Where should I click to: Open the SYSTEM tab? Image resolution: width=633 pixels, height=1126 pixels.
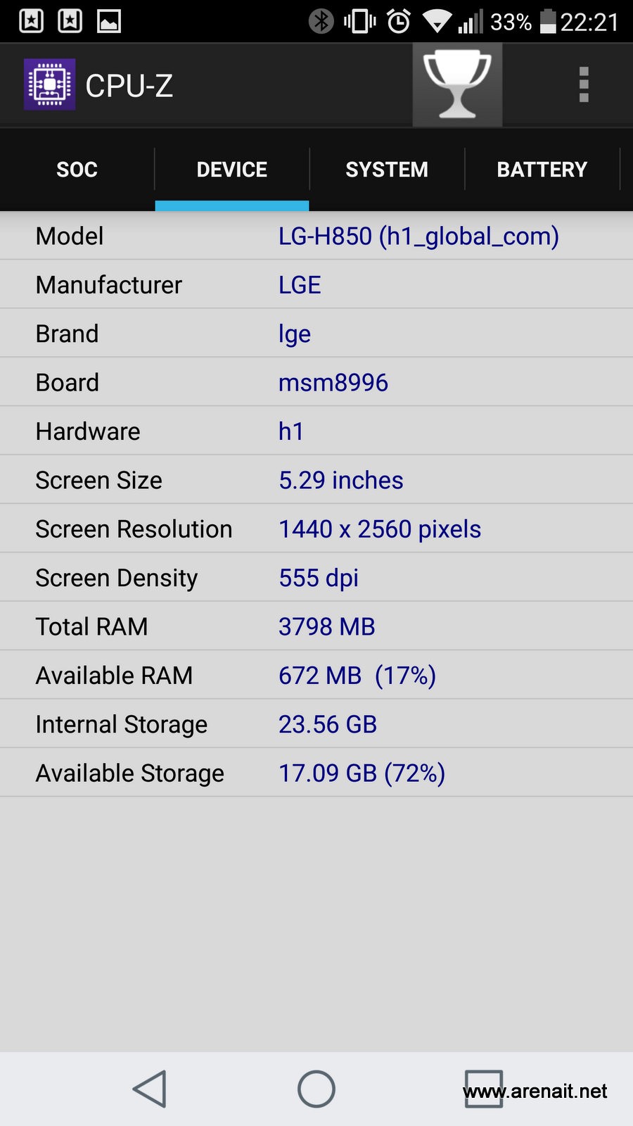(386, 170)
